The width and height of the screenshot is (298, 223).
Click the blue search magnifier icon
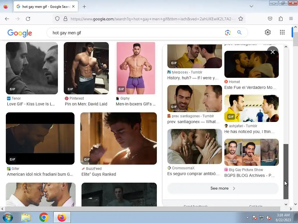[239, 33]
